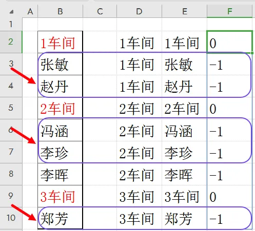This screenshot has height=231, width=255.
Task: Click '冯涵' cell in column B
Action: point(60,130)
